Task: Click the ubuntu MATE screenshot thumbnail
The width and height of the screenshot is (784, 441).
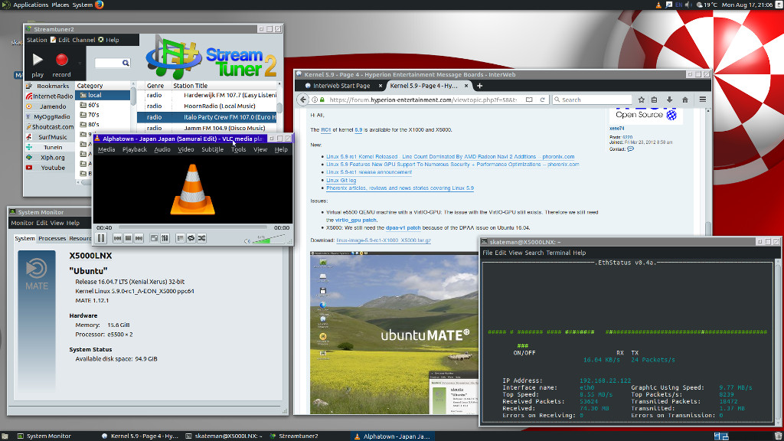Action: click(394, 334)
